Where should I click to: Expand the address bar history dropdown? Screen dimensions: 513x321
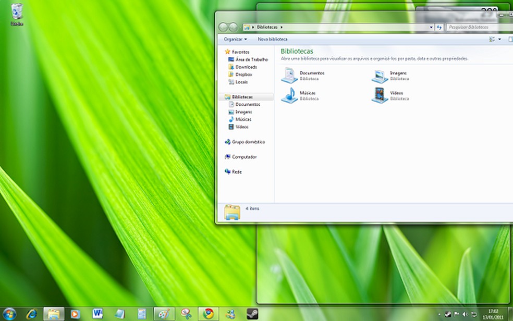point(431,27)
